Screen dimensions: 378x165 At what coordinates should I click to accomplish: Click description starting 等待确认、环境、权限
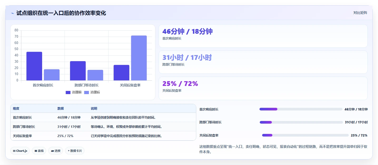[x=126, y=127]
